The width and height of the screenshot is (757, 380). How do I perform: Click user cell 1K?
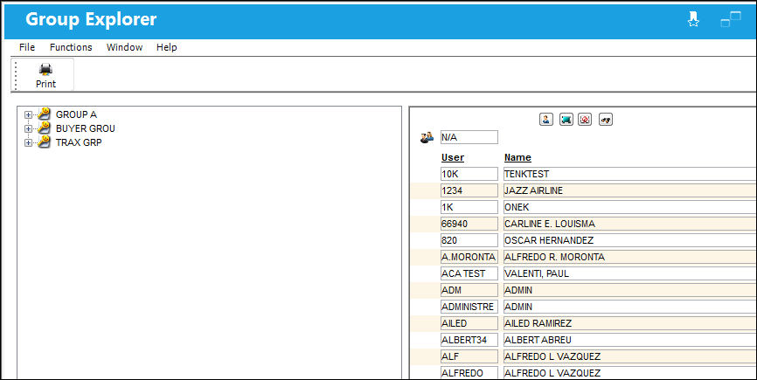click(x=469, y=207)
